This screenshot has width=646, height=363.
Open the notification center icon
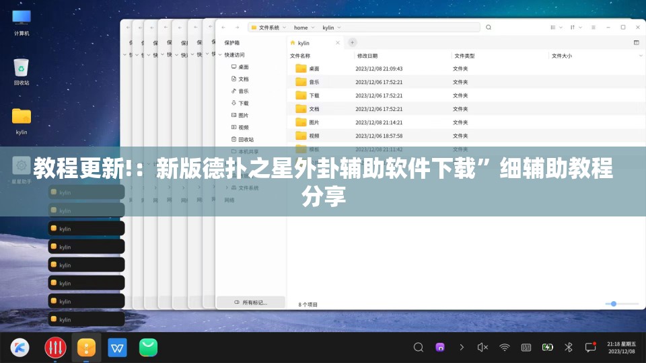click(x=591, y=348)
